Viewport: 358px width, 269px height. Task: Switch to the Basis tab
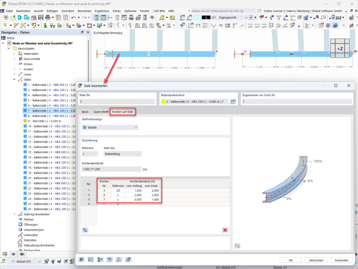[x=85, y=112]
